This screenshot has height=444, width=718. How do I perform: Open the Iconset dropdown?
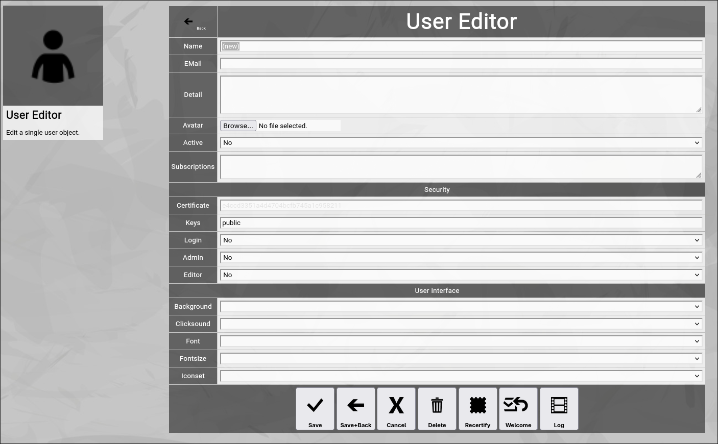tap(461, 376)
